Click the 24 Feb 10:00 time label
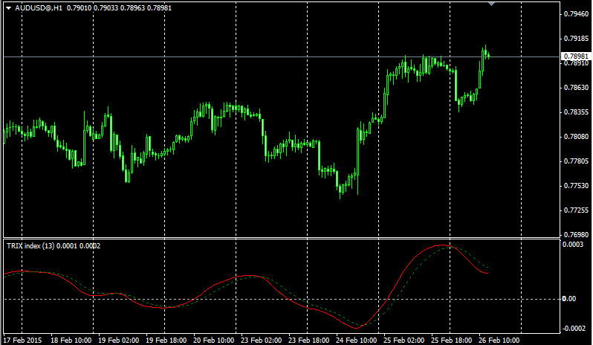This screenshot has height=345, width=593. coord(357,340)
